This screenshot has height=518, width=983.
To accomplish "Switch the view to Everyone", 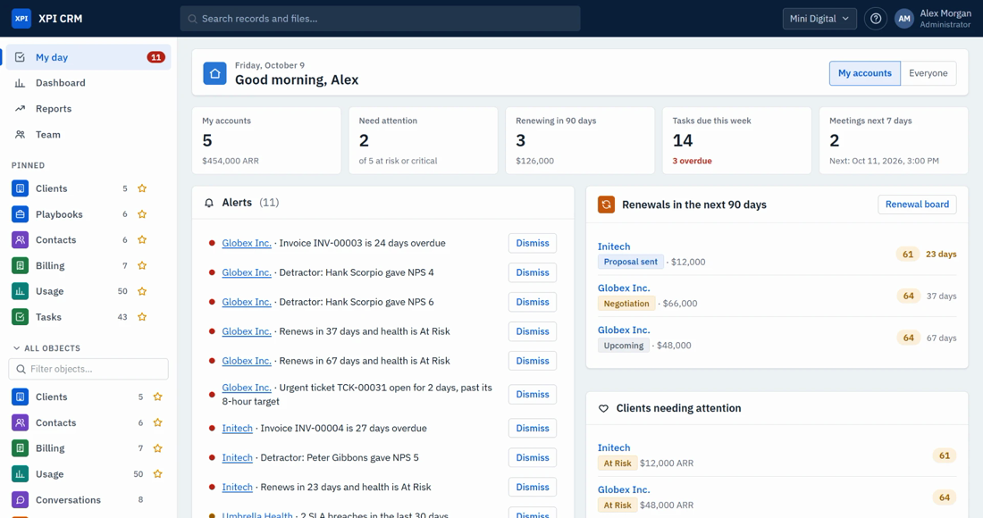I will [x=928, y=73].
